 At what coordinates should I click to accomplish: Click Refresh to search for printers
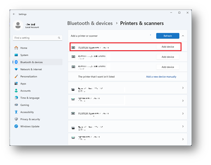(x=168, y=36)
